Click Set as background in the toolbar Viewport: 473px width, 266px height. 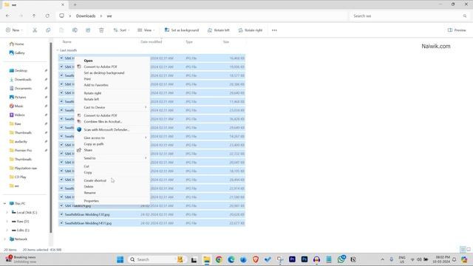point(182,30)
